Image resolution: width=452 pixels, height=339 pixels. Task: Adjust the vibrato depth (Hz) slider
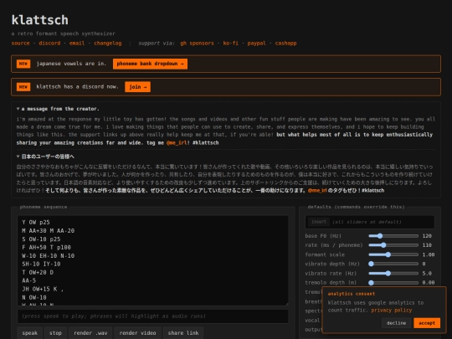(x=393, y=264)
